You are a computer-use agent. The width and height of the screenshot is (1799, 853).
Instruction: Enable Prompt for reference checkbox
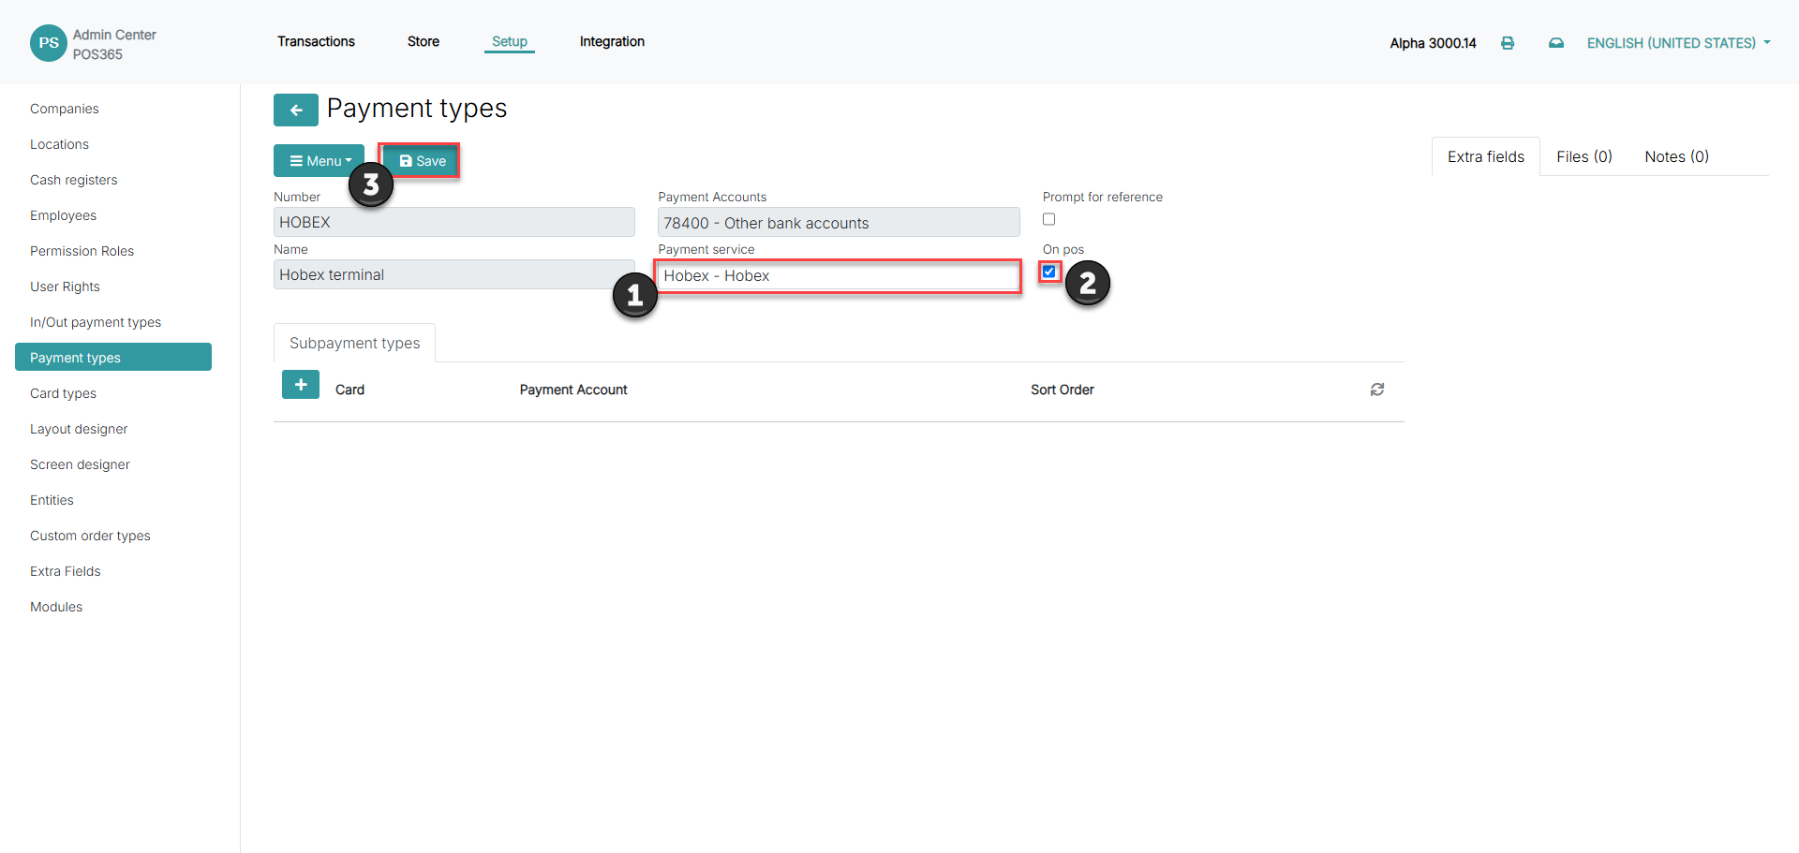point(1049,219)
